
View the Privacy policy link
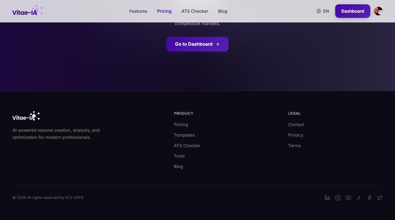(x=295, y=135)
